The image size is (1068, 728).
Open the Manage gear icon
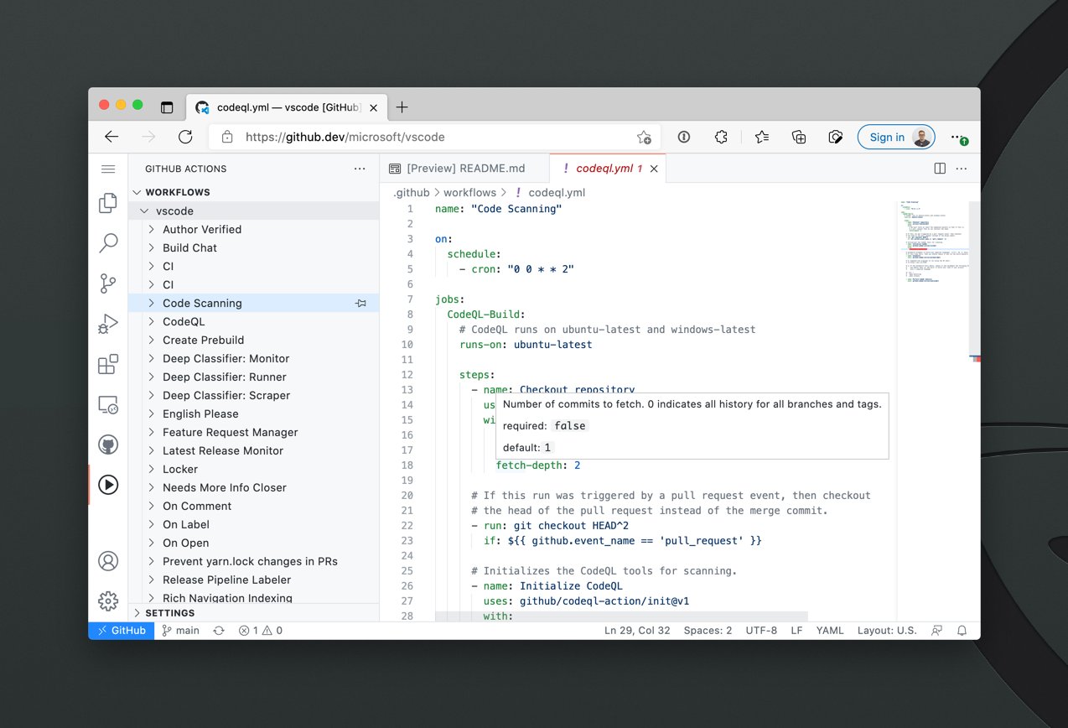click(108, 601)
